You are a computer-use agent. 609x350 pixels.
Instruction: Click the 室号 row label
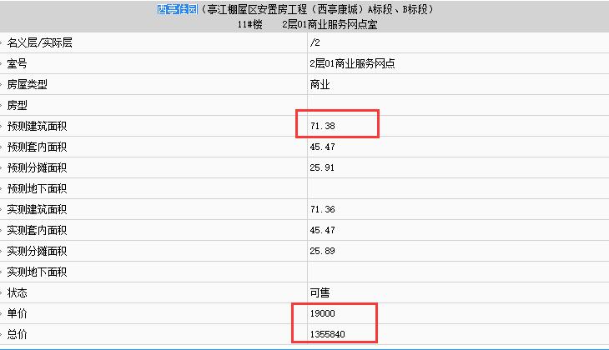pos(17,63)
